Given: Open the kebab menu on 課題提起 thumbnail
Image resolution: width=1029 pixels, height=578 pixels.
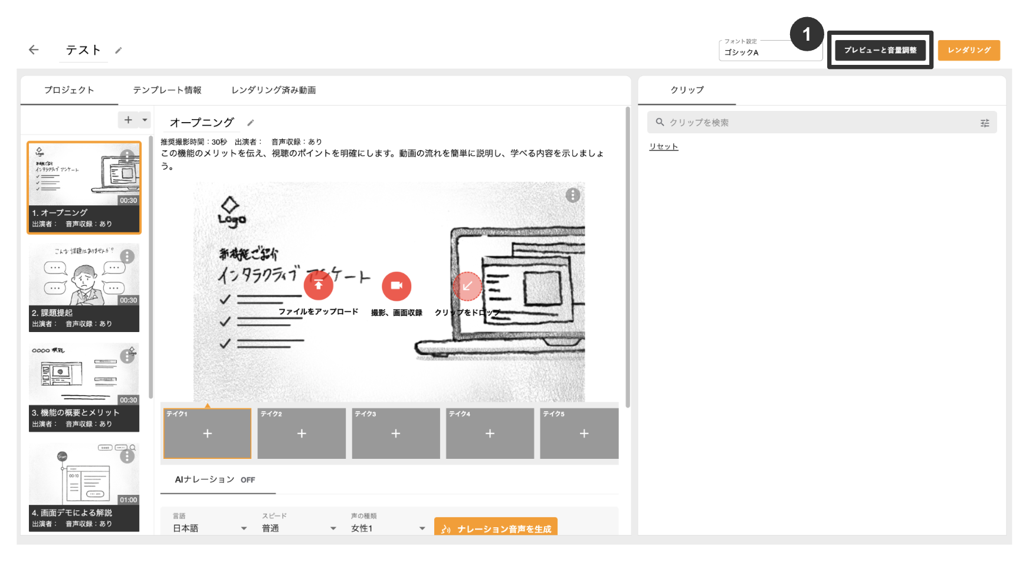Looking at the screenshot, I should pyautogui.click(x=126, y=256).
